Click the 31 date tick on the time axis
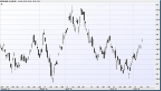Viewport: 161px width, 91px height. pyautogui.click(x=17, y=87)
